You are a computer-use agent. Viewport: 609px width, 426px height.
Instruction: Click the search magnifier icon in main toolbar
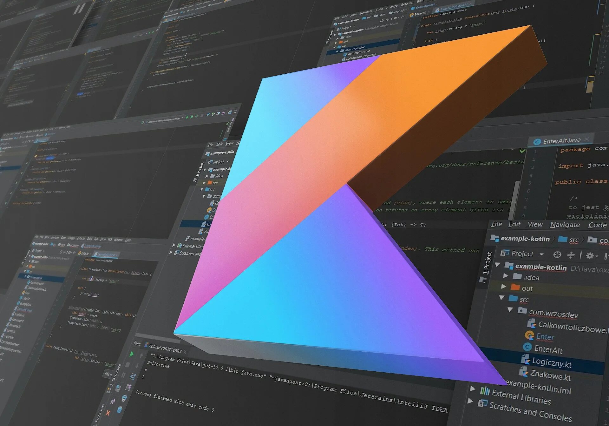pyautogui.click(x=235, y=112)
